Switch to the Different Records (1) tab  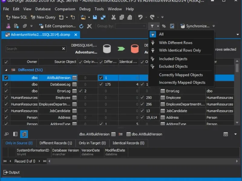coord(56,143)
